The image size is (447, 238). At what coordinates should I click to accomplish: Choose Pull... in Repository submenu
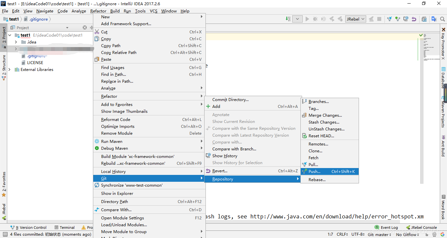click(330, 164)
